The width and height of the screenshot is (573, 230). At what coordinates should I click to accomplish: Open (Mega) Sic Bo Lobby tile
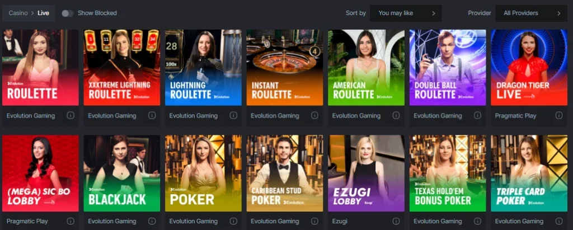point(40,173)
